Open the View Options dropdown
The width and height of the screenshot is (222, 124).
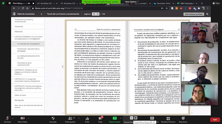(132, 2)
